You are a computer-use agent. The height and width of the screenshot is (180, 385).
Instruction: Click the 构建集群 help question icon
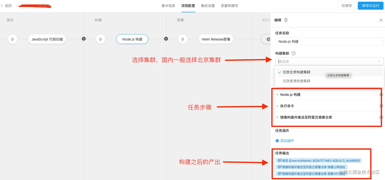293,53
